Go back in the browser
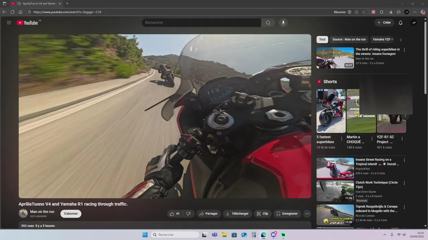Screen dimensions: 428x240 [x=4, y=12]
